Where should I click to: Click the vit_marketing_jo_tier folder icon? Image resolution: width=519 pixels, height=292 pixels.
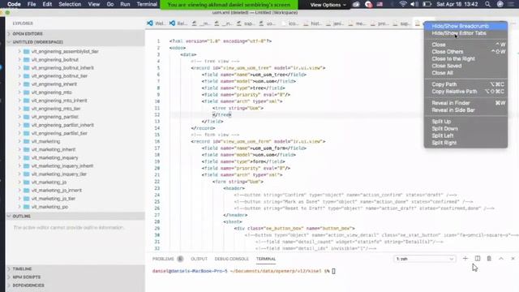[27, 199]
